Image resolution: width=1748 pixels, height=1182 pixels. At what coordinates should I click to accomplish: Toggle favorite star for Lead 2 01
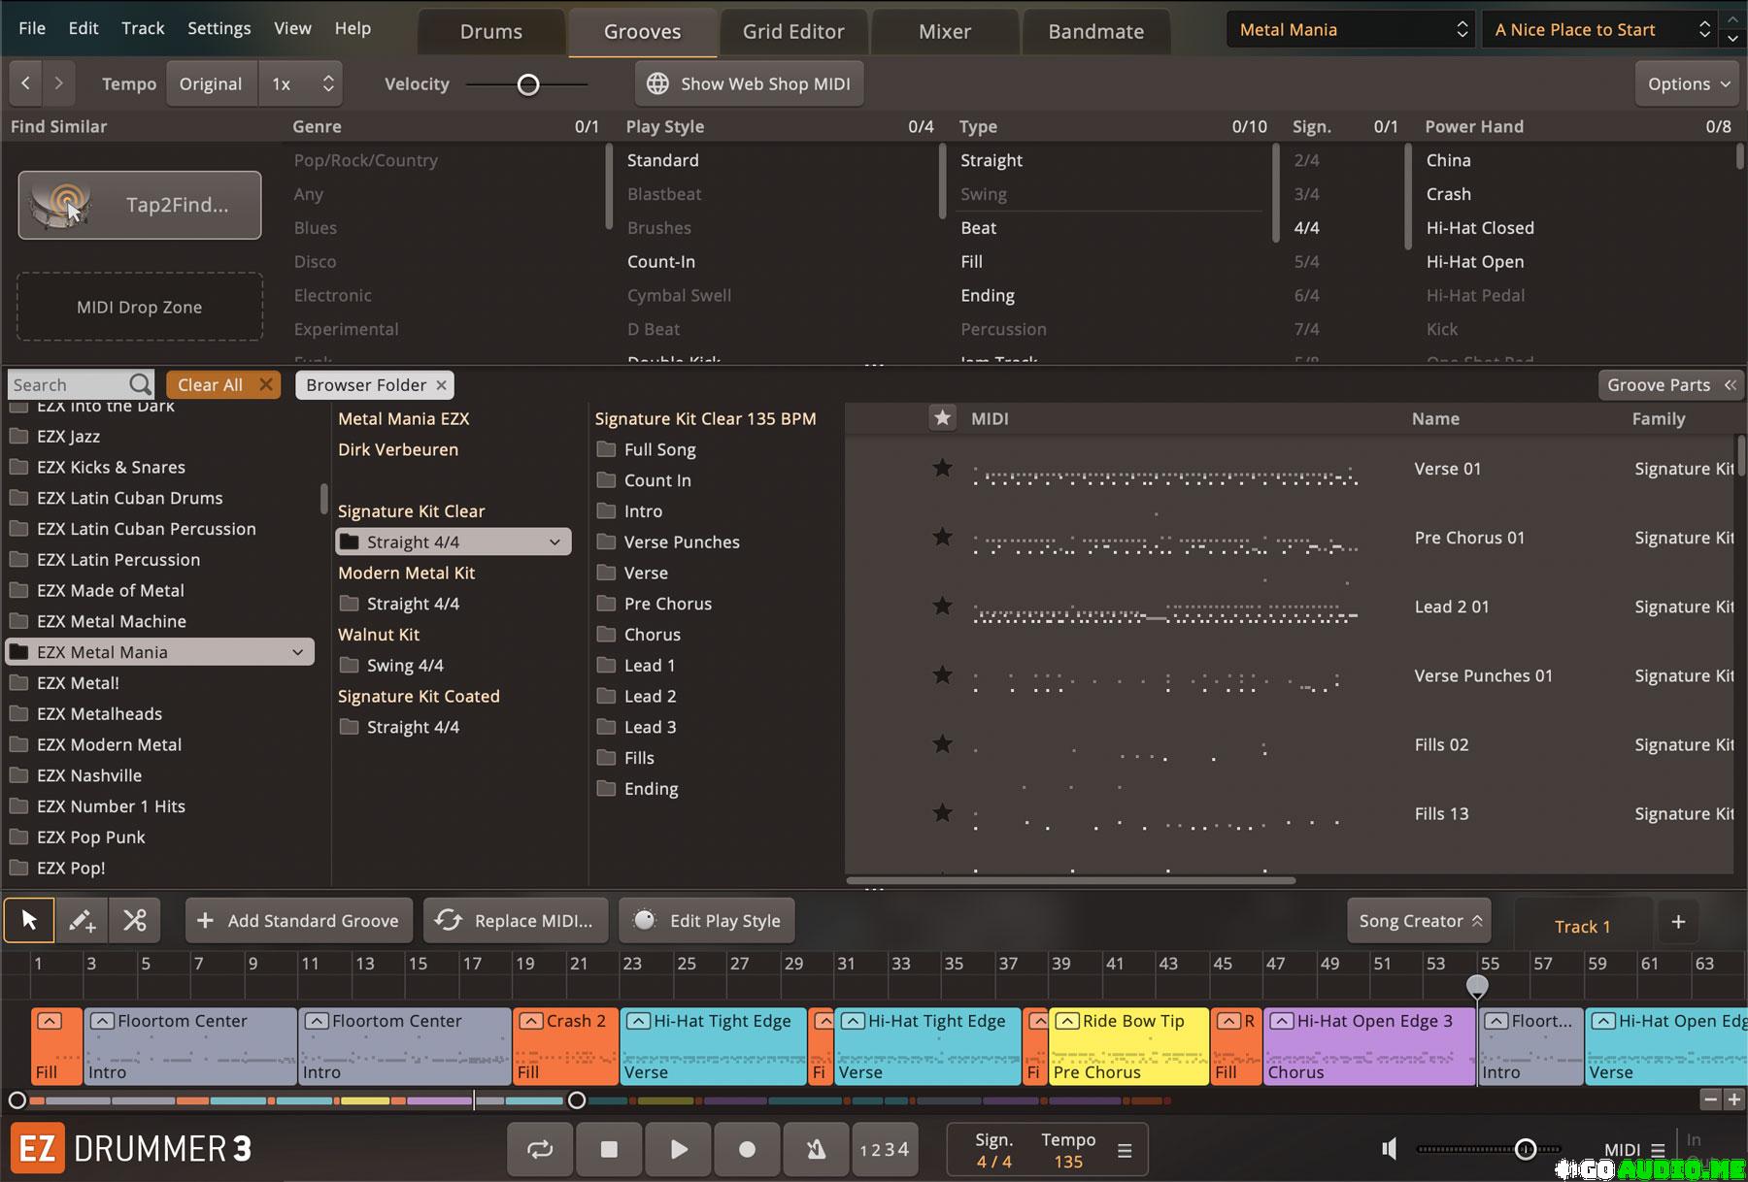click(x=942, y=606)
